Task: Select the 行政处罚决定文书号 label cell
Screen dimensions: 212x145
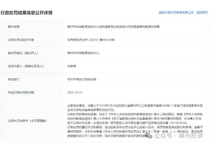Action: point(21,40)
